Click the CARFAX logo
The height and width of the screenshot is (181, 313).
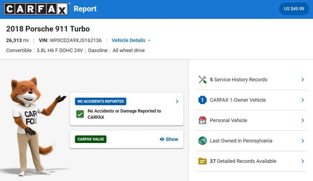click(36, 9)
